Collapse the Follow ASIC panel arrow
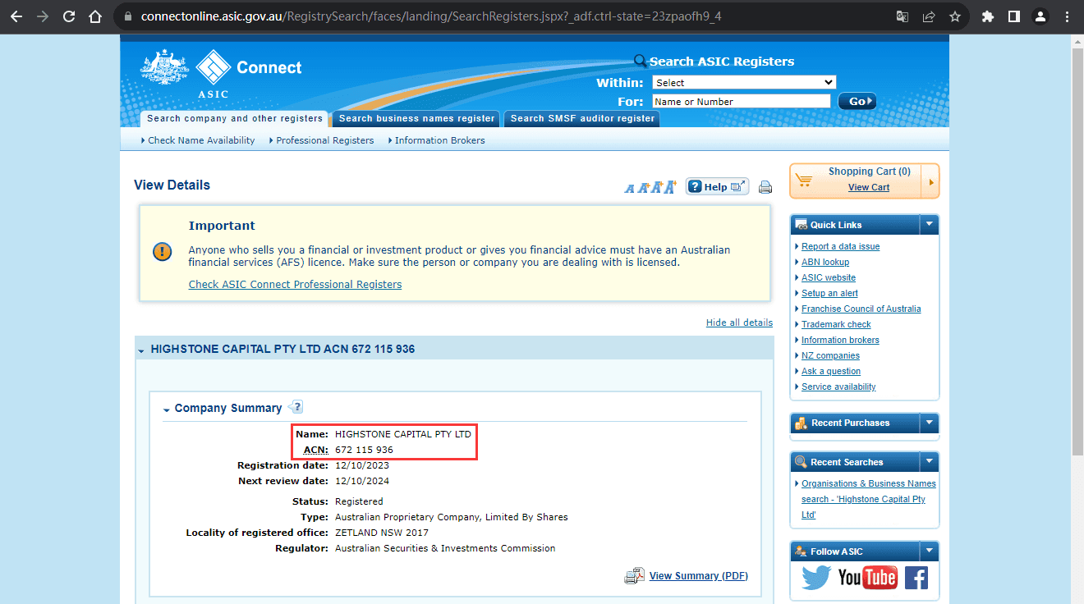Screen dimensions: 1084x604 929,551
